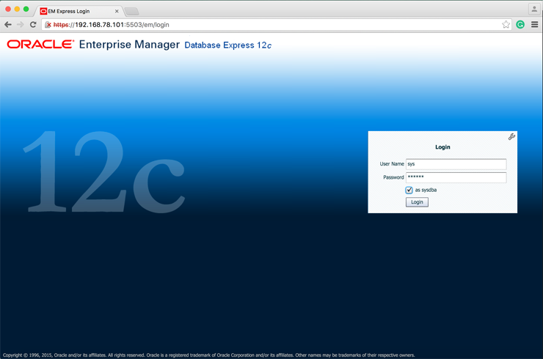The height and width of the screenshot is (359, 543).
Task: Uncheck the as sysdba checkbox
Action: click(409, 190)
